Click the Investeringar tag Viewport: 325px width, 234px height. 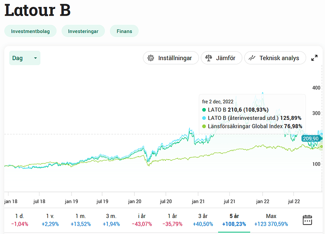[83, 31]
